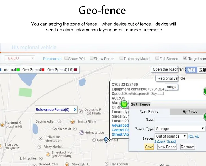Click the GmbH POI marker near the pin

point(94,140)
